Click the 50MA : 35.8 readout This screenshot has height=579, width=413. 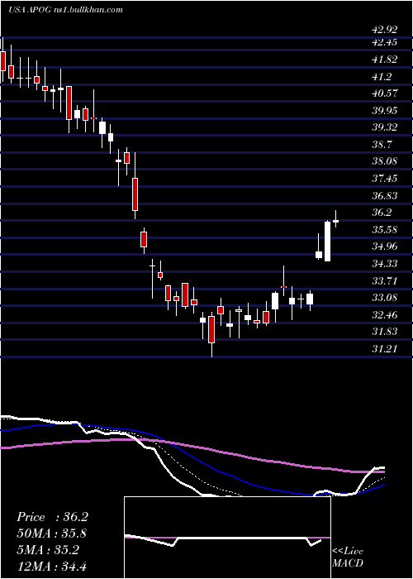point(52,534)
